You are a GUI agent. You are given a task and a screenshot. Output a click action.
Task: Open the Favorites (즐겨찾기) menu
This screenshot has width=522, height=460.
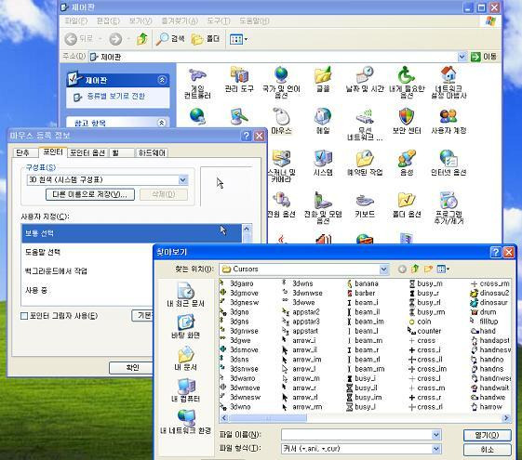pos(180,21)
